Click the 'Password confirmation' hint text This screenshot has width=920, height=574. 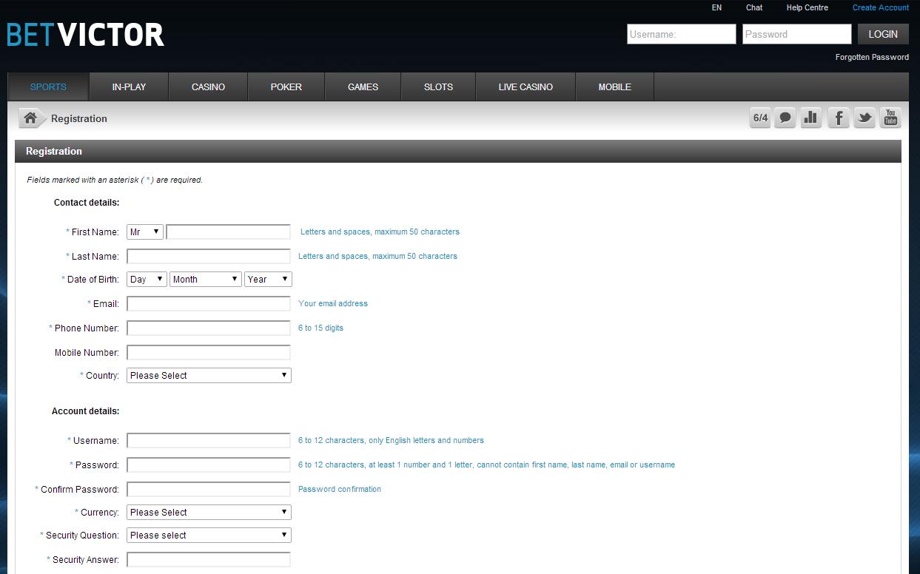click(x=340, y=489)
